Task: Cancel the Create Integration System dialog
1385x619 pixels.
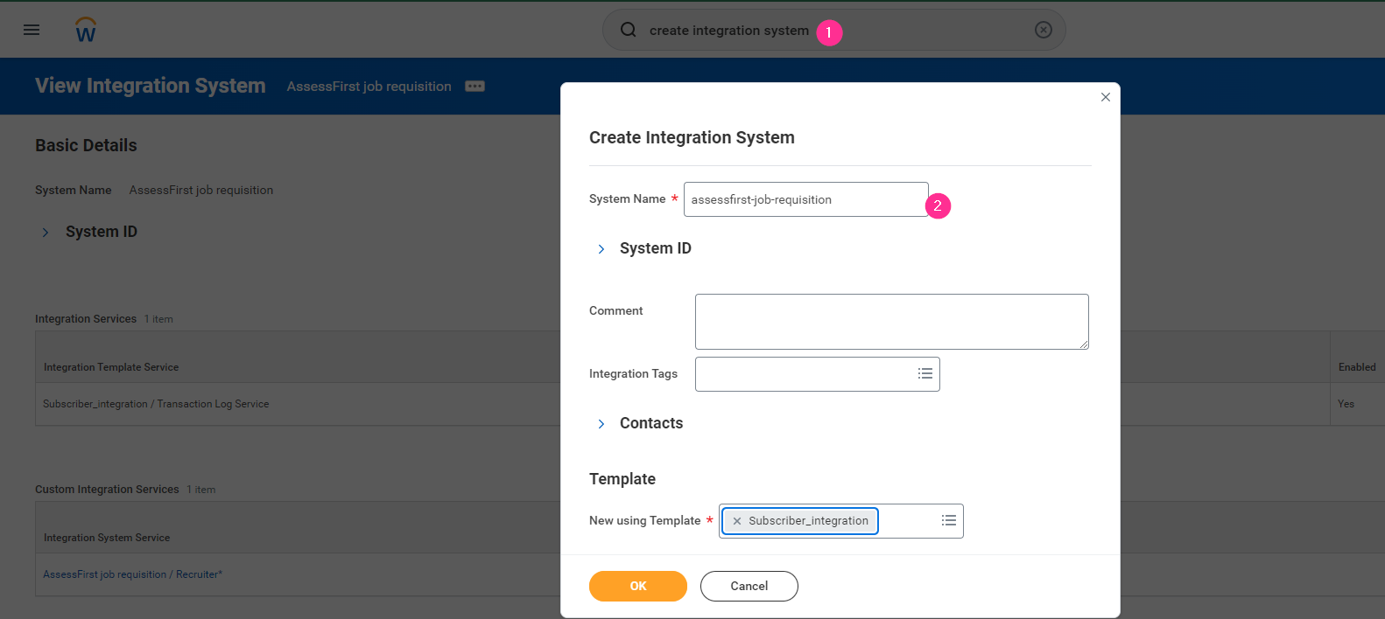Action: 749,586
